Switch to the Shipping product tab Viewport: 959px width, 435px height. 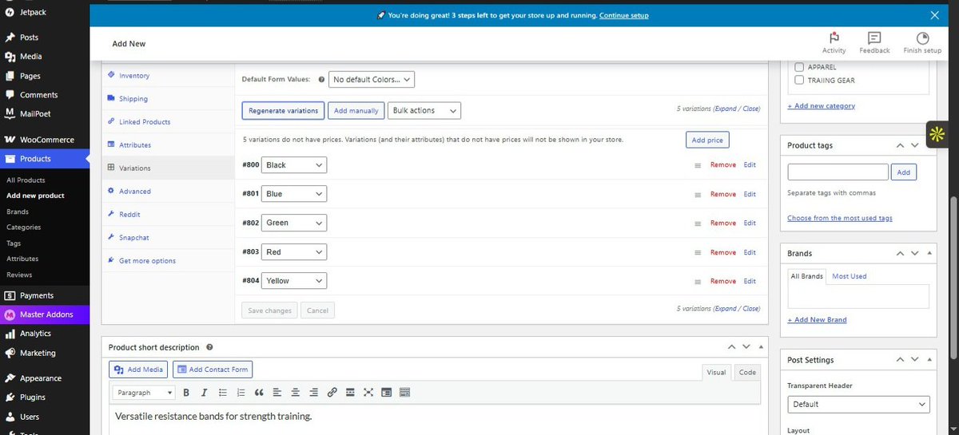coord(133,99)
